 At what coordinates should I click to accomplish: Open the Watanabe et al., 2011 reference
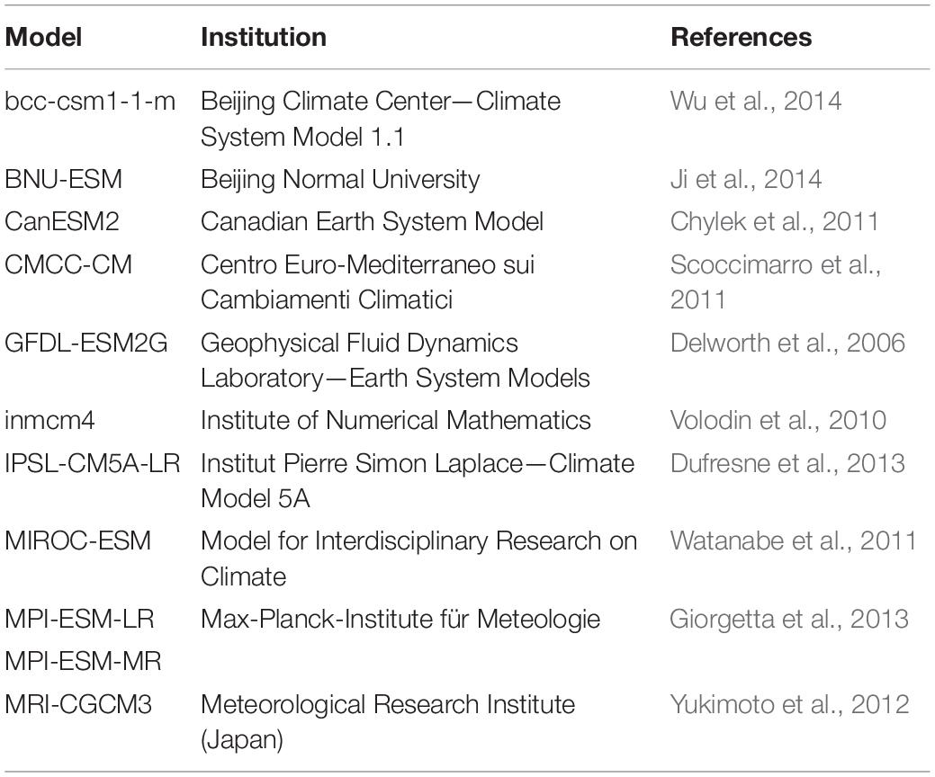click(793, 540)
